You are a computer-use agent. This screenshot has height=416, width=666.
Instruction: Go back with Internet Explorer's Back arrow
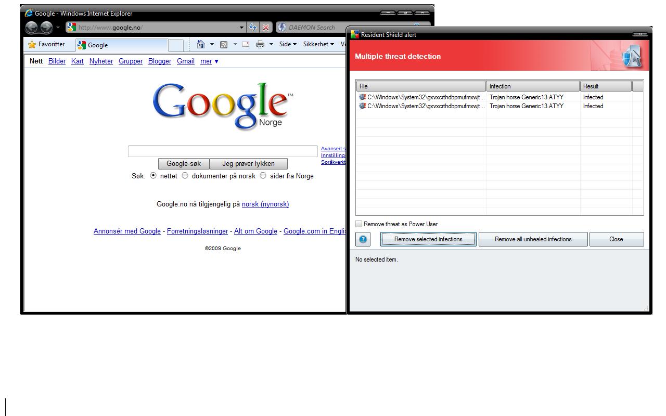click(x=31, y=28)
